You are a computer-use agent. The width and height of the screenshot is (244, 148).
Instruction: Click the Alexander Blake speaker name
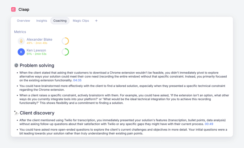[39, 40]
